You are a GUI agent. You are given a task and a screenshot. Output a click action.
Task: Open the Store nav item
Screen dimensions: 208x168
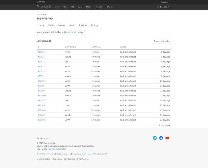coord(57,7)
